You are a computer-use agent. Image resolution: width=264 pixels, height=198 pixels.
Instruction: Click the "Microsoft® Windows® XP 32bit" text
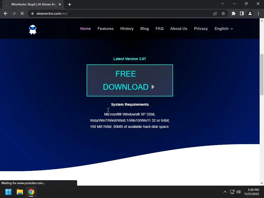[130, 114]
